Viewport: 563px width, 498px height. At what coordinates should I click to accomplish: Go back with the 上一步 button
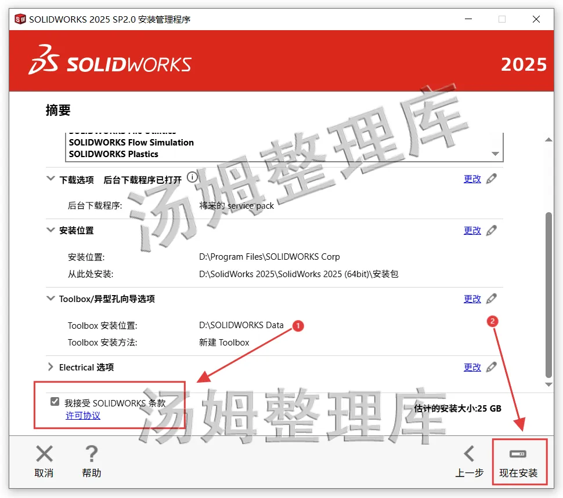pos(470,463)
